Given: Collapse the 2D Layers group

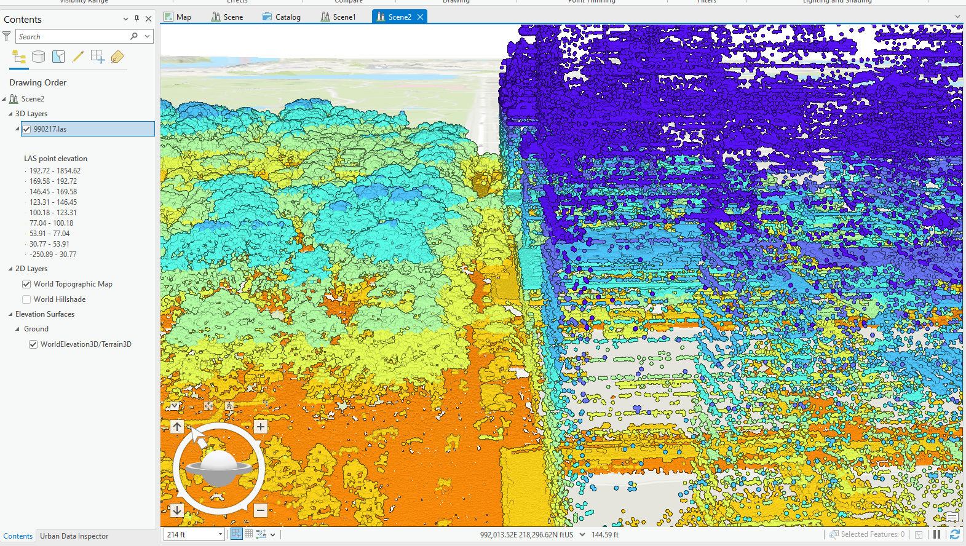Looking at the screenshot, I should [10, 269].
